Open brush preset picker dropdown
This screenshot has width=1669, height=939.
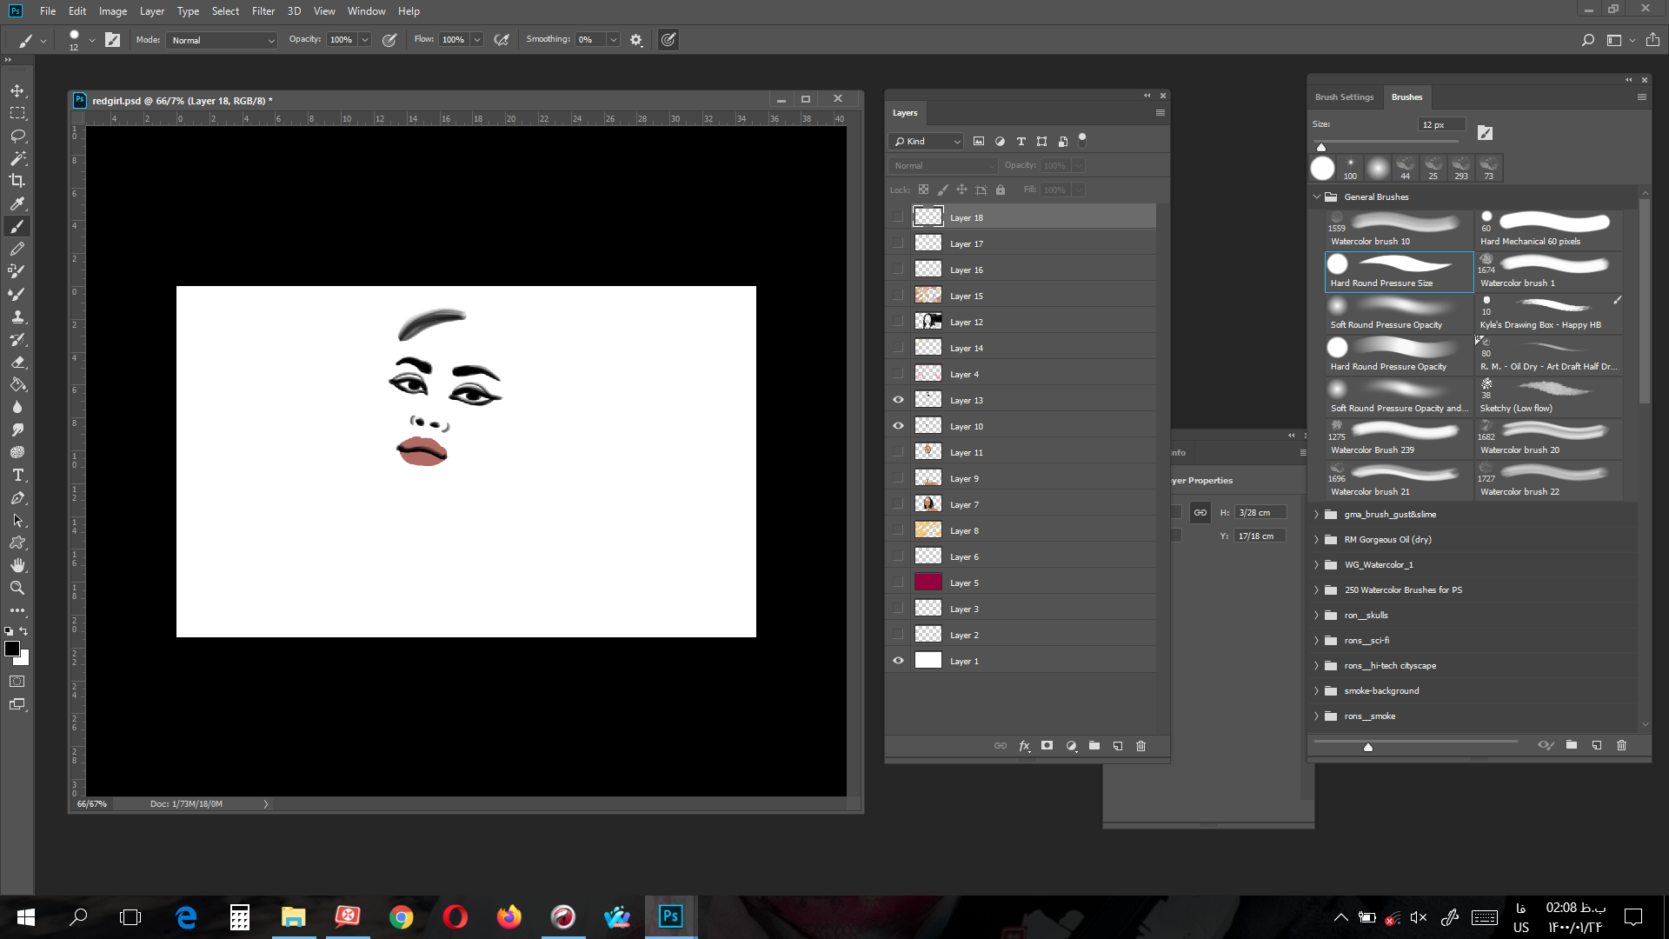[x=92, y=40]
